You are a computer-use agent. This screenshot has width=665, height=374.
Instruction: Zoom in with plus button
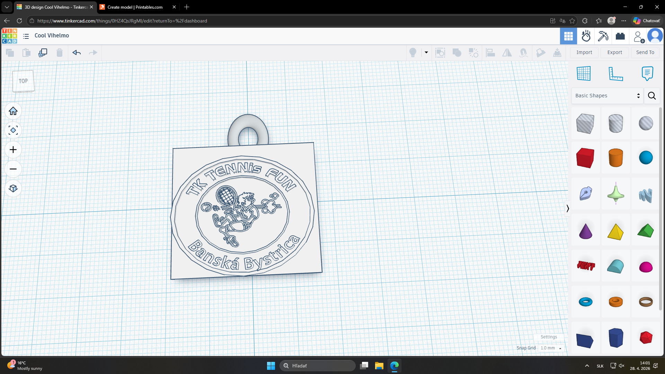(x=13, y=150)
